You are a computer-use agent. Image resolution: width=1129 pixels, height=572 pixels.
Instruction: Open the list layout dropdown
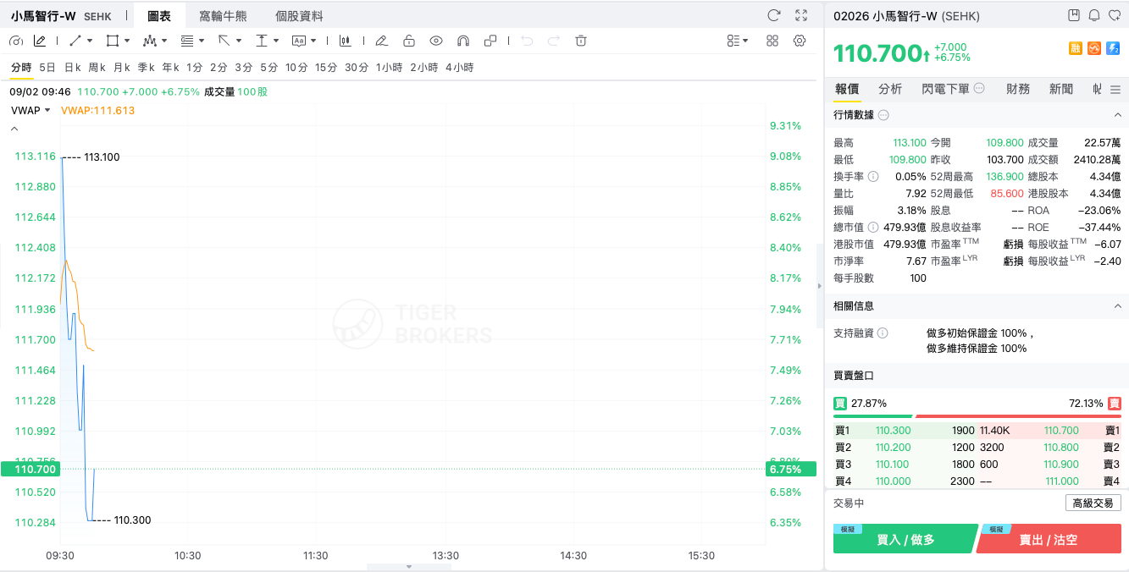[x=738, y=41]
